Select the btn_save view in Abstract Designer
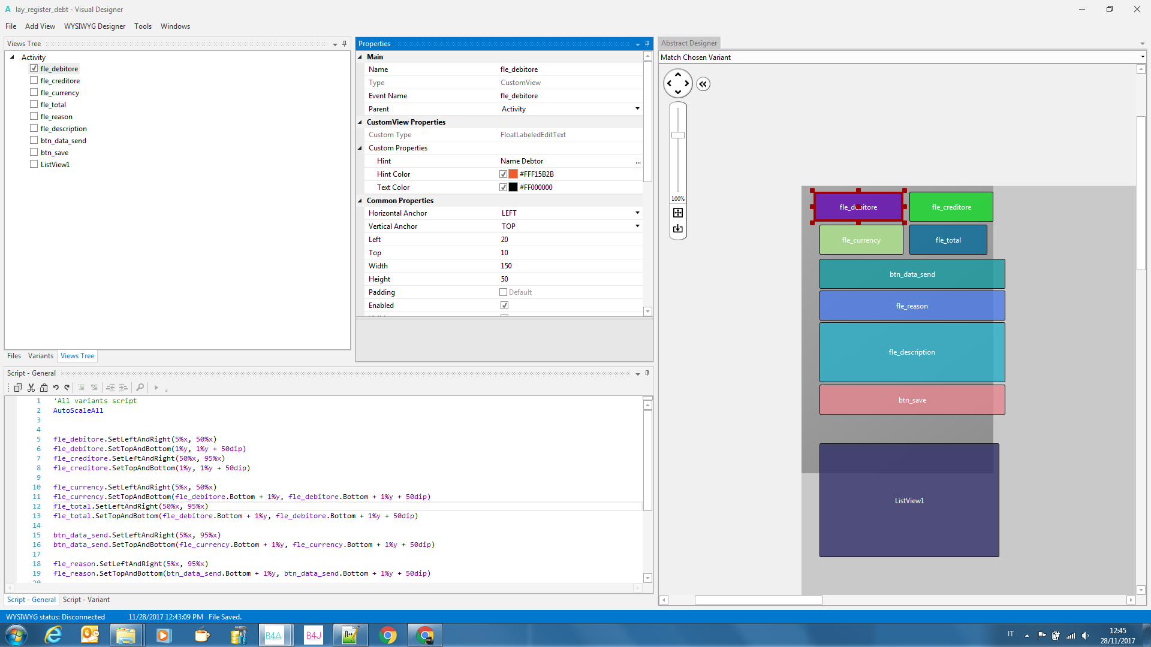Image resolution: width=1151 pixels, height=647 pixels. pos(912,400)
